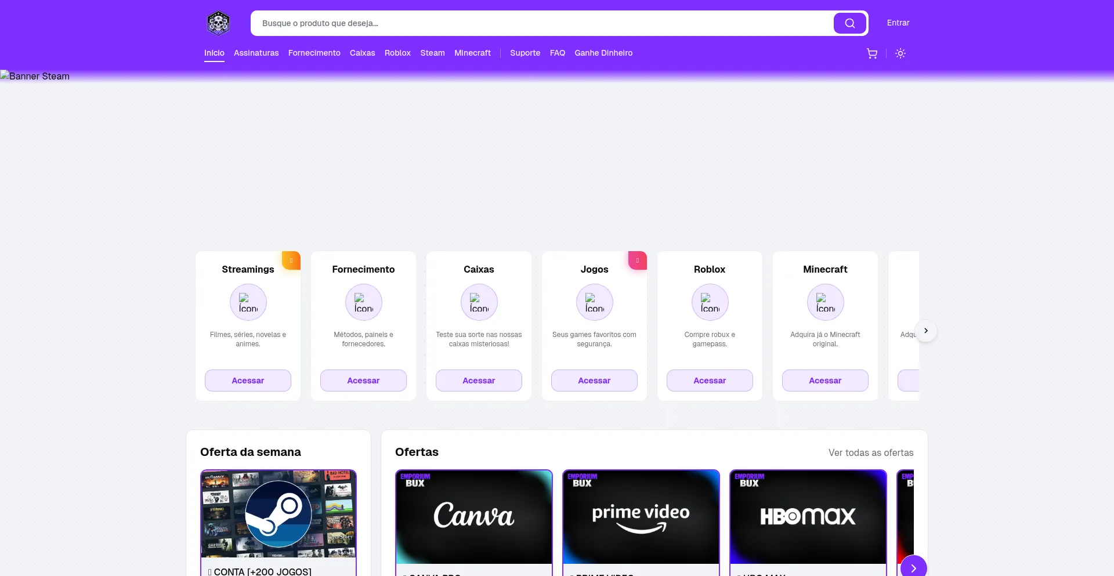Open the FAQ nav link
Screen dimensions: 1114x576
point(558,53)
